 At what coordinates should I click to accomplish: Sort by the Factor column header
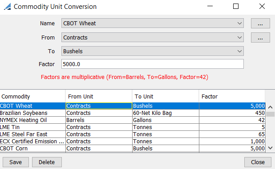pos(232,96)
